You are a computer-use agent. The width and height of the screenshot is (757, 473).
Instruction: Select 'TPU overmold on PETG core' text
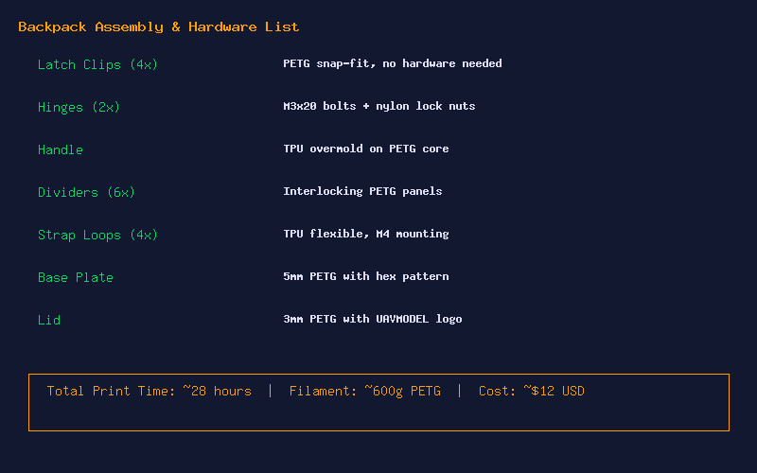click(366, 149)
